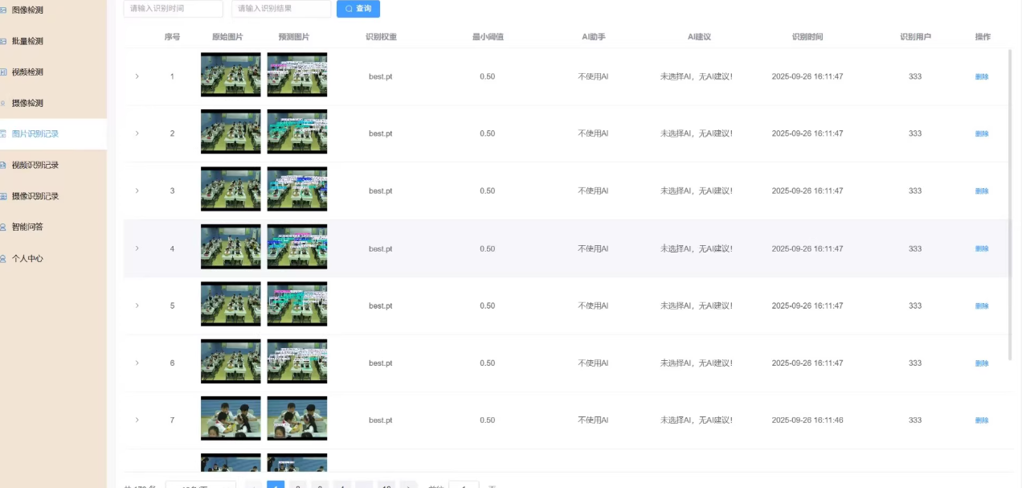This screenshot has height=488, width=1022.
Task: Click user 333 in row 6
Action: (x=915, y=363)
